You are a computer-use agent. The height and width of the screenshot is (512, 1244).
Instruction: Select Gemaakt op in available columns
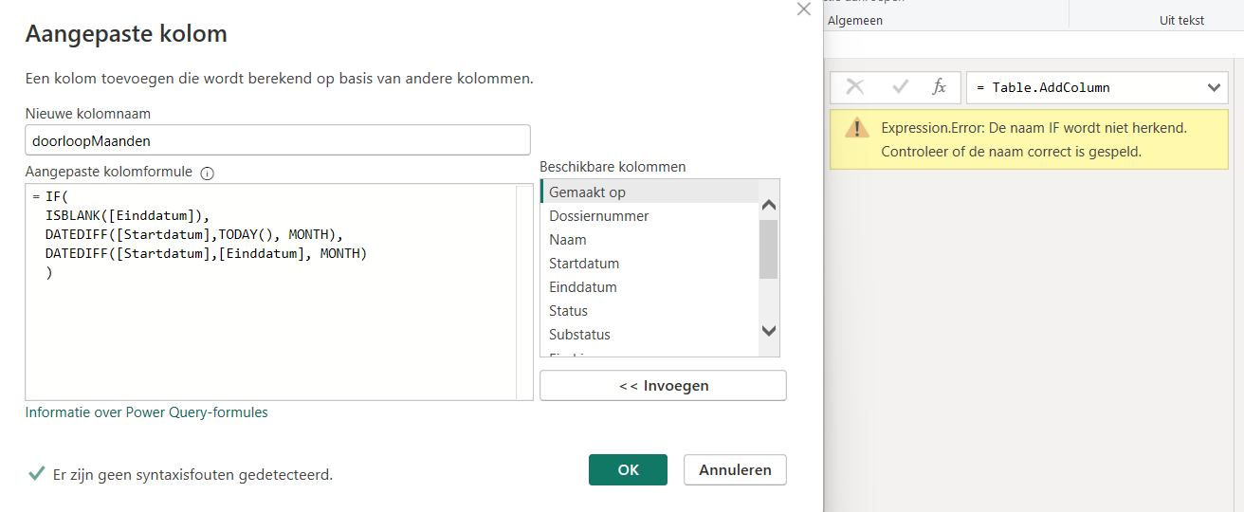(649, 192)
